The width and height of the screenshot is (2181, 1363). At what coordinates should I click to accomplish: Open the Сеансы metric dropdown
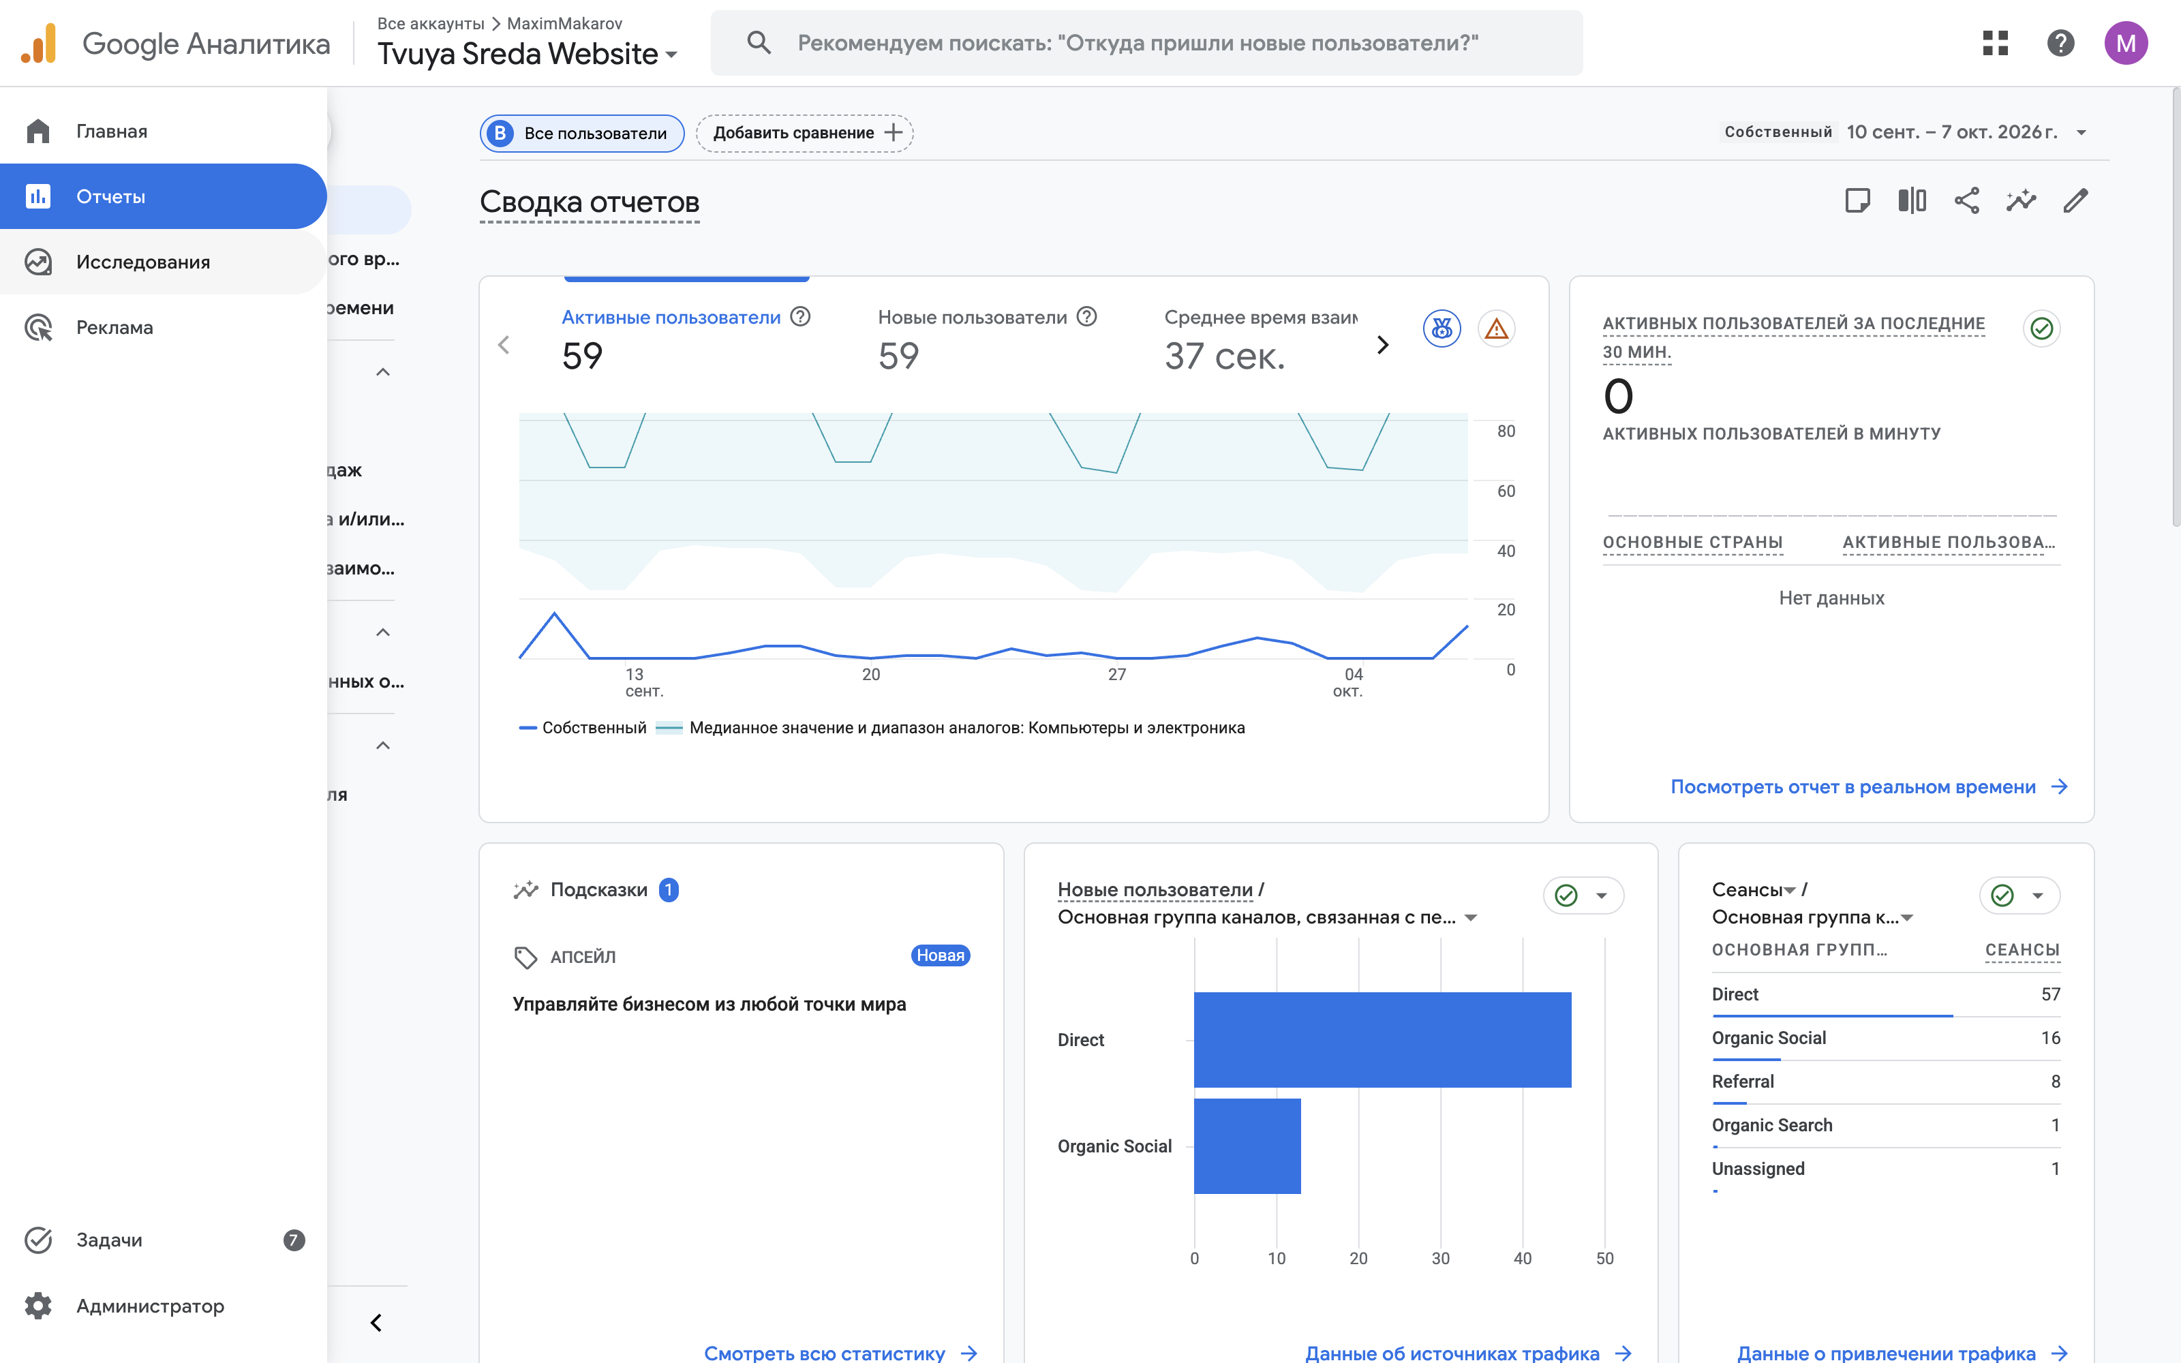coord(1754,890)
